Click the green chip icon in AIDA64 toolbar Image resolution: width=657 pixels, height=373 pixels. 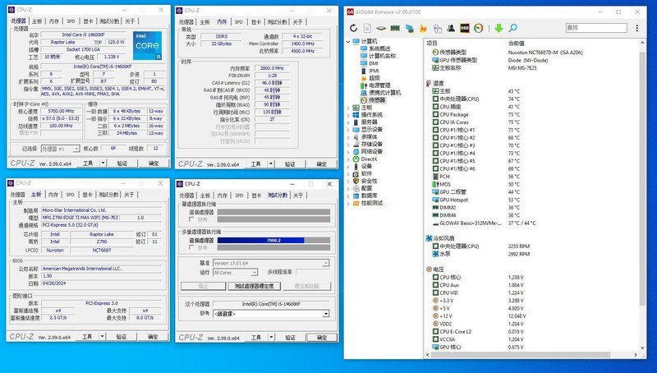[x=381, y=28]
